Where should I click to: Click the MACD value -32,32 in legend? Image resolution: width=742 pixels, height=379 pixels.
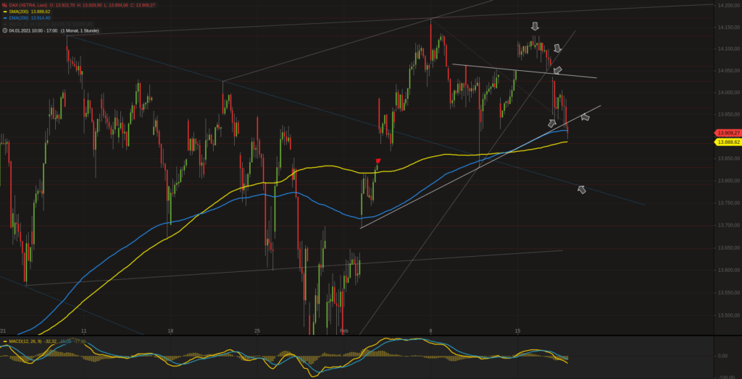point(51,341)
